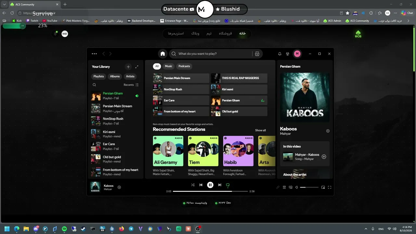Go back with Spotify's left arrow

tap(104, 54)
